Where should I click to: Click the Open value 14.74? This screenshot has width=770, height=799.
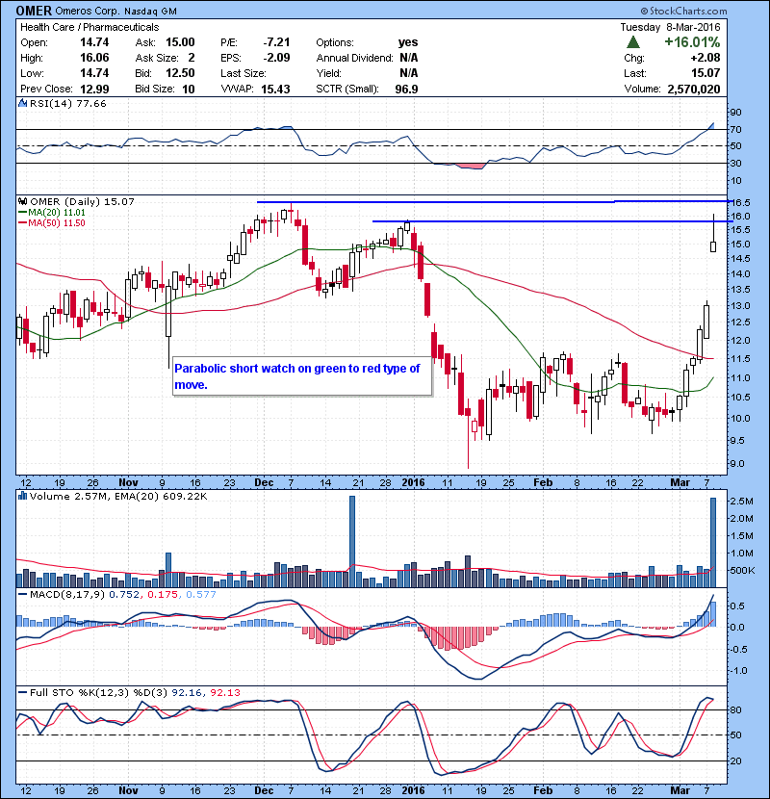94,42
